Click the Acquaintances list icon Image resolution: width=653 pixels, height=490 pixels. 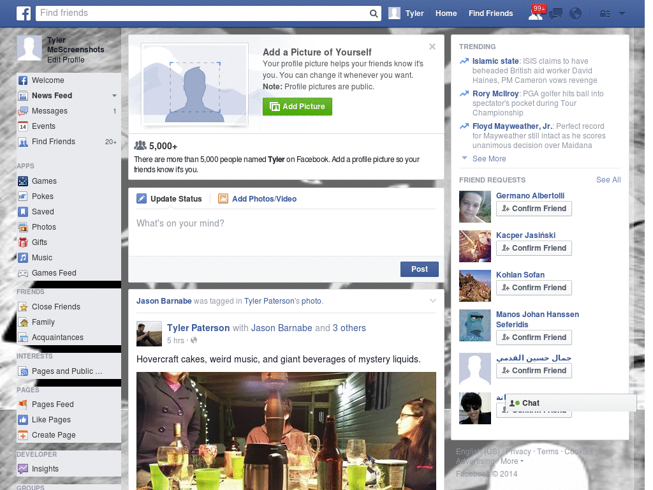pos(23,338)
